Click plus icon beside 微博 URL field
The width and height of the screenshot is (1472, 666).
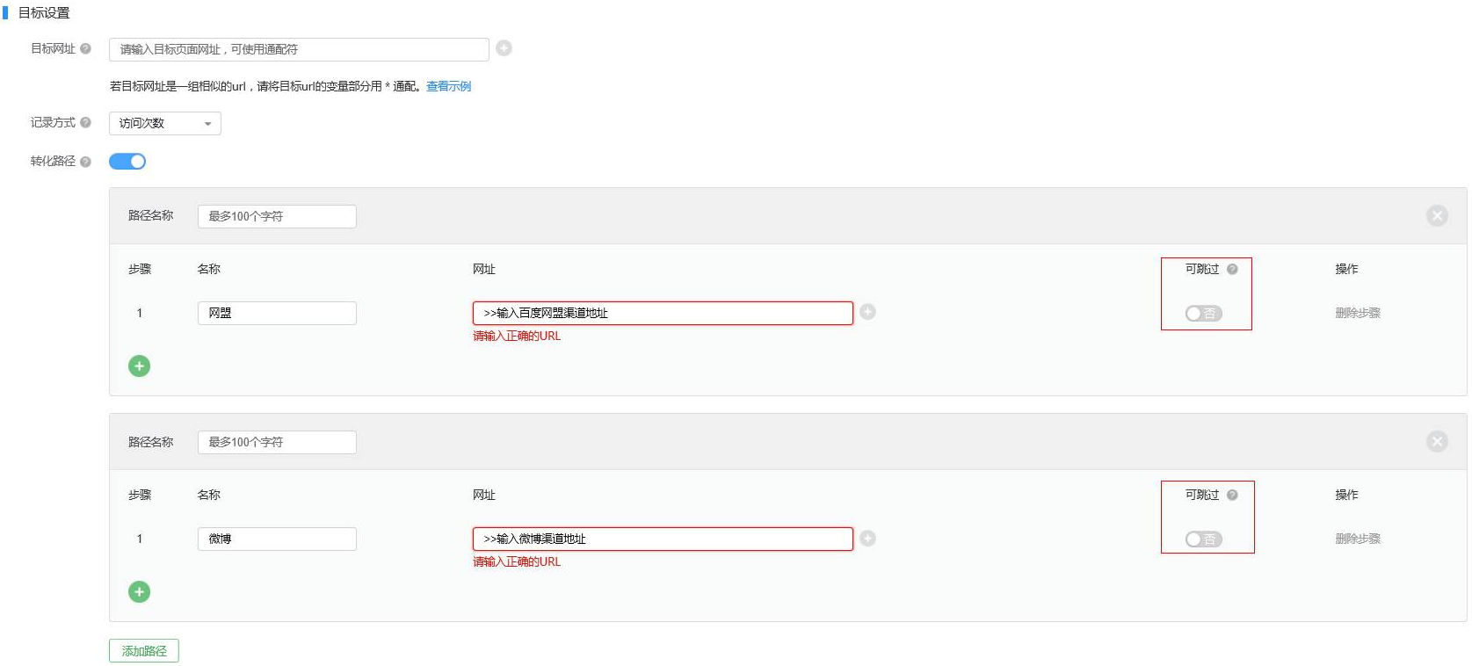point(867,539)
